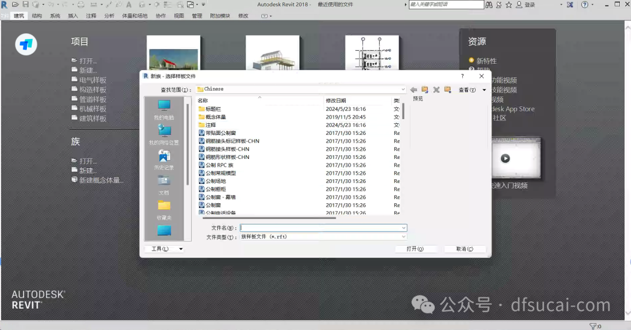The image size is (631, 330).
Task: Select the file 公制常规模型
Action: (x=220, y=173)
